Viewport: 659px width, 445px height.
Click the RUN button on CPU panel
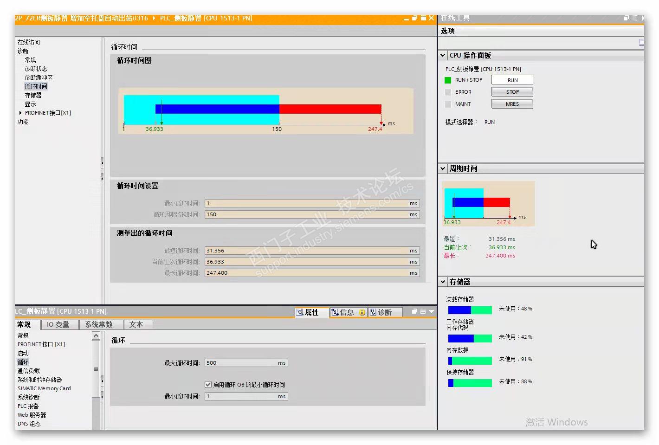click(x=512, y=80)
